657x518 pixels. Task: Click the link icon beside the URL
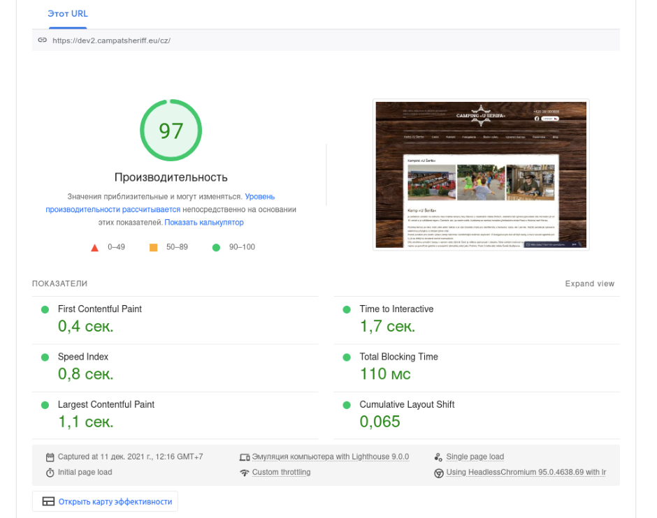click(x=43, y=40)
